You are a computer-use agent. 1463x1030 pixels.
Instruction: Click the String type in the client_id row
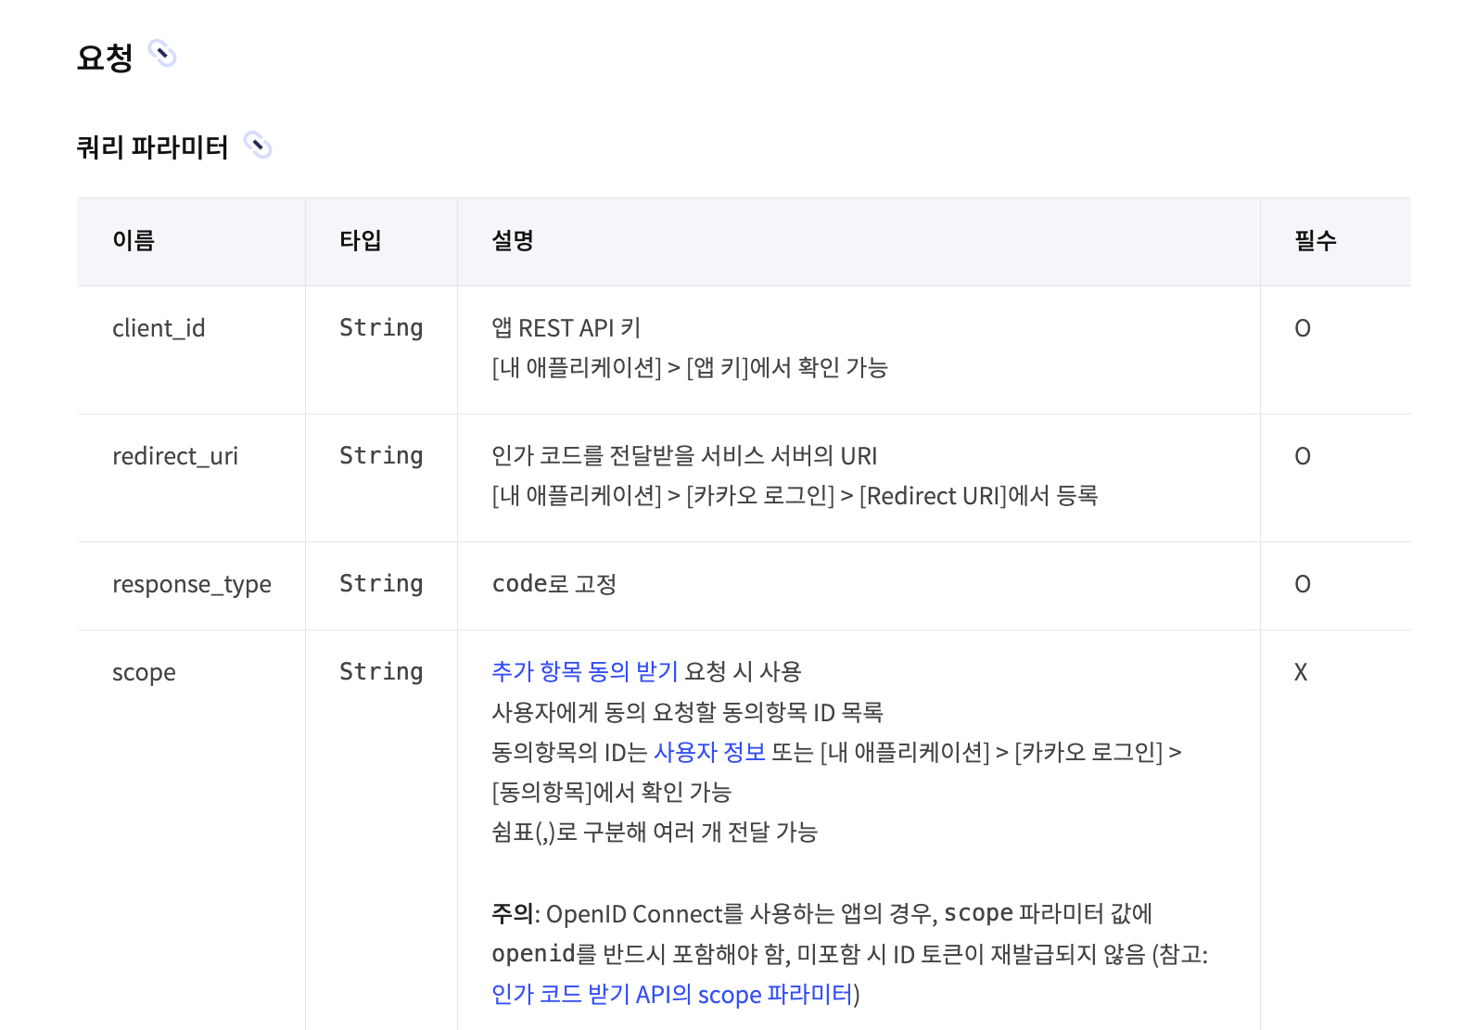click(381, 328)
